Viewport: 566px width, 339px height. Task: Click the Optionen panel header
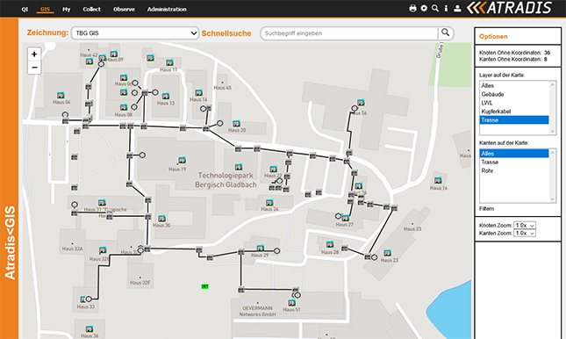click(x=493, y=37)
